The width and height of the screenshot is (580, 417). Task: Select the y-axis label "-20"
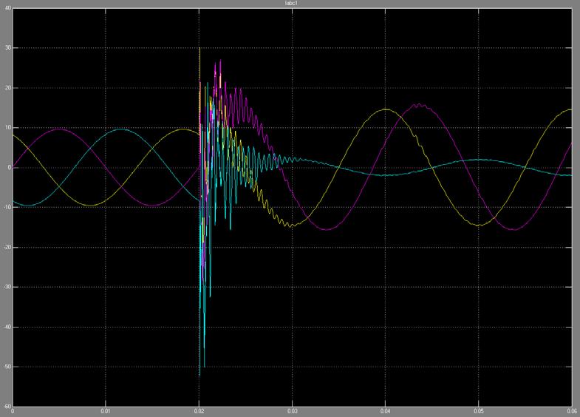click(x=7, y=247)
